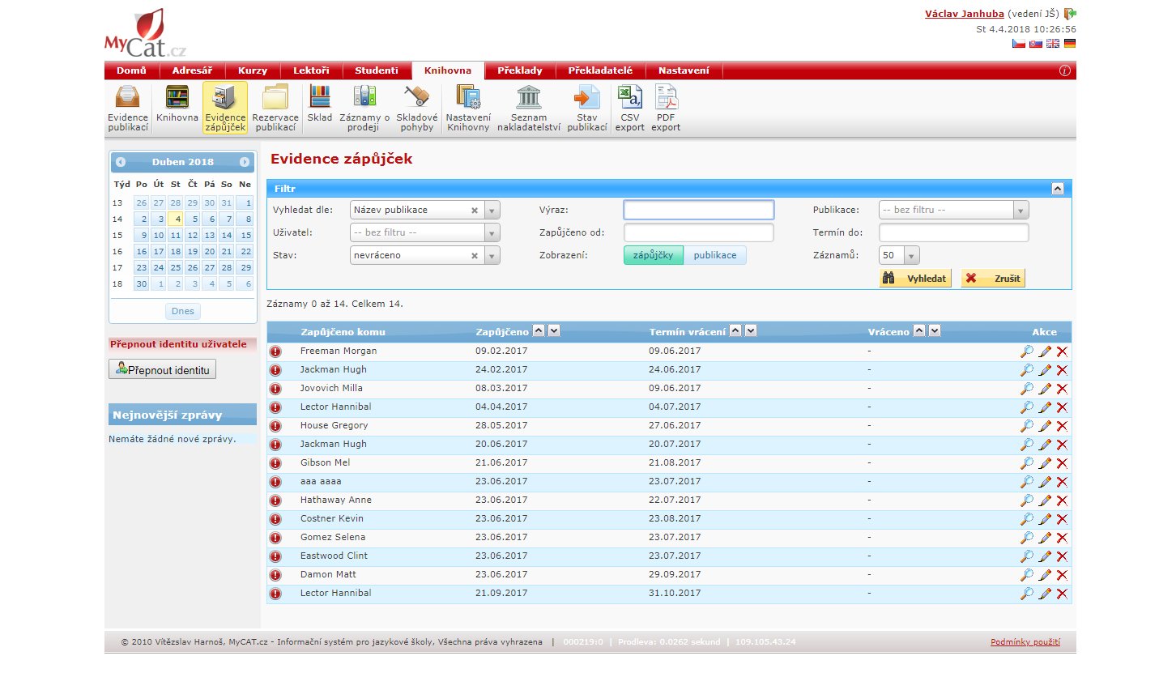Click logout icon next to user name
This screenshot has width=1176, height=673.
[1070, 14]
